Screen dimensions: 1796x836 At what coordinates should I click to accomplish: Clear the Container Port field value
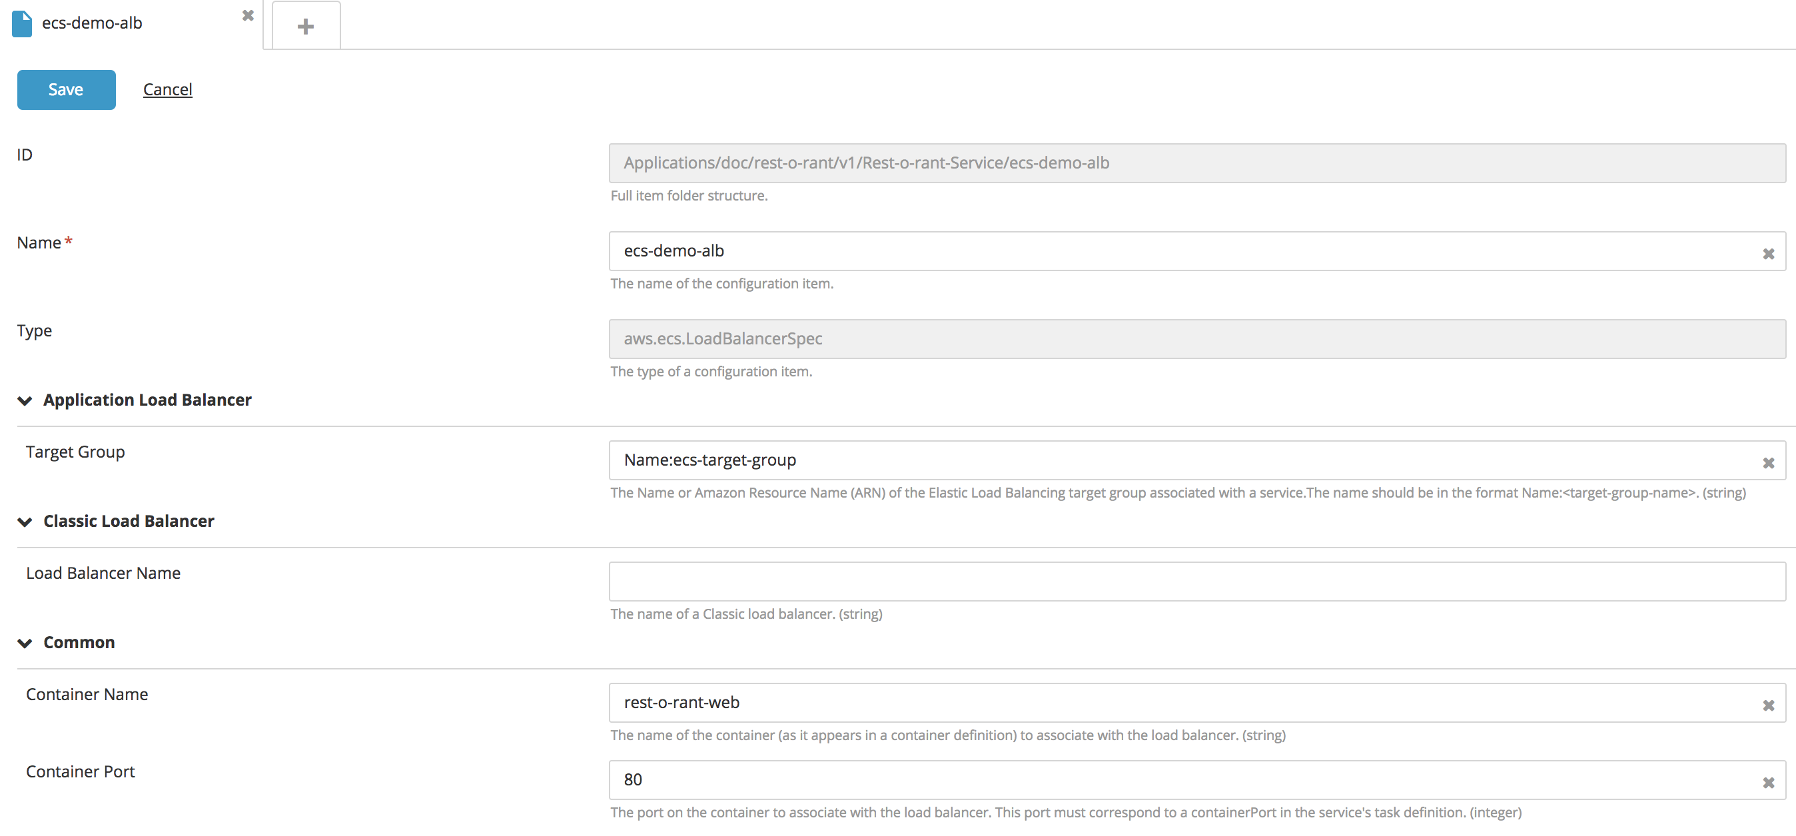[x=1768, y=783]
